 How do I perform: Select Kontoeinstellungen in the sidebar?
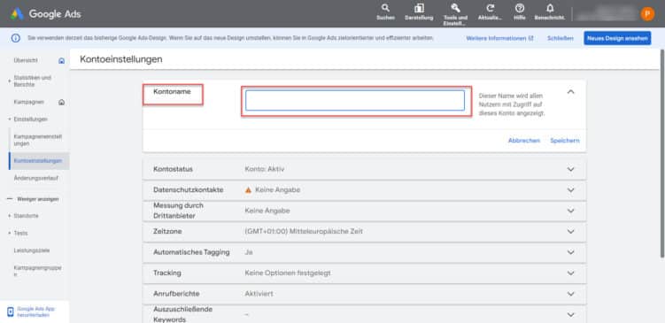[38, 161]
